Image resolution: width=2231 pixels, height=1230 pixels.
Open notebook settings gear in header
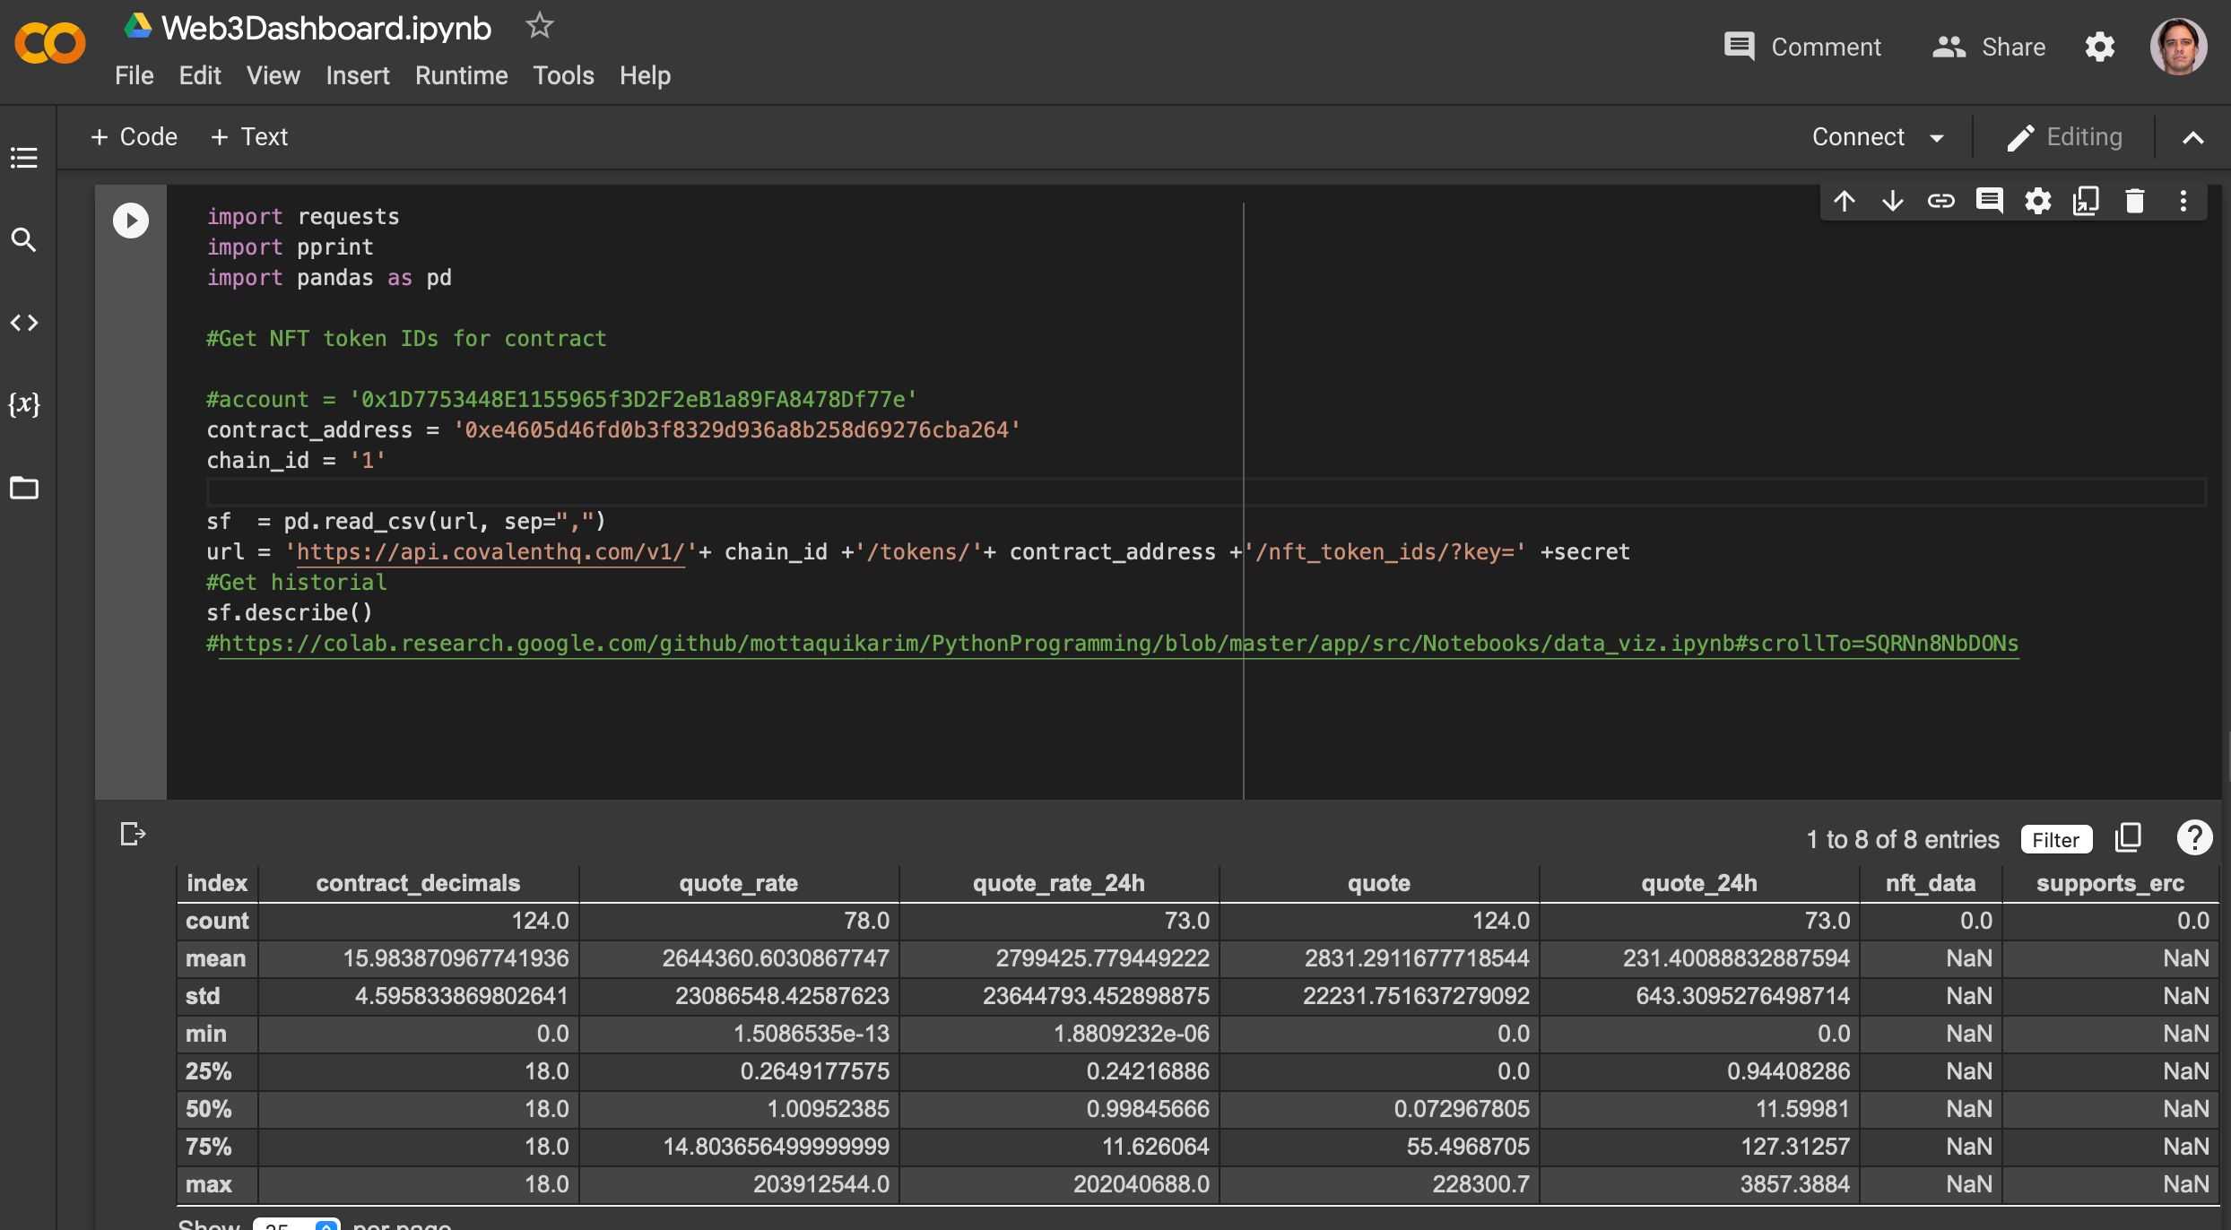[x=2100, y=47]
